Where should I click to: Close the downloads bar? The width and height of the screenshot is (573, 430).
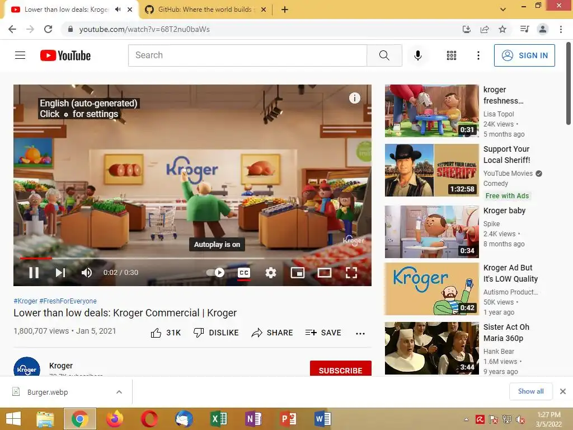click(563, 391)
